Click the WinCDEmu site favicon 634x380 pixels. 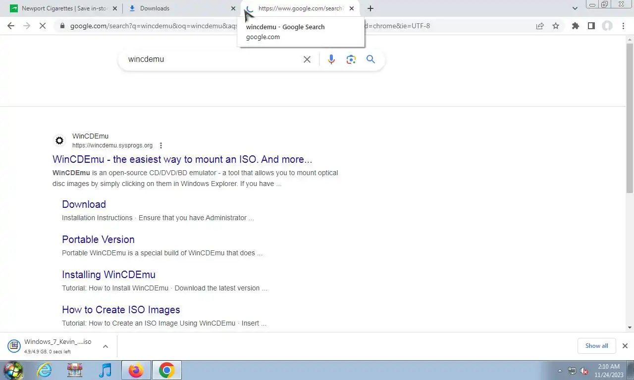(x=59, y=141)
